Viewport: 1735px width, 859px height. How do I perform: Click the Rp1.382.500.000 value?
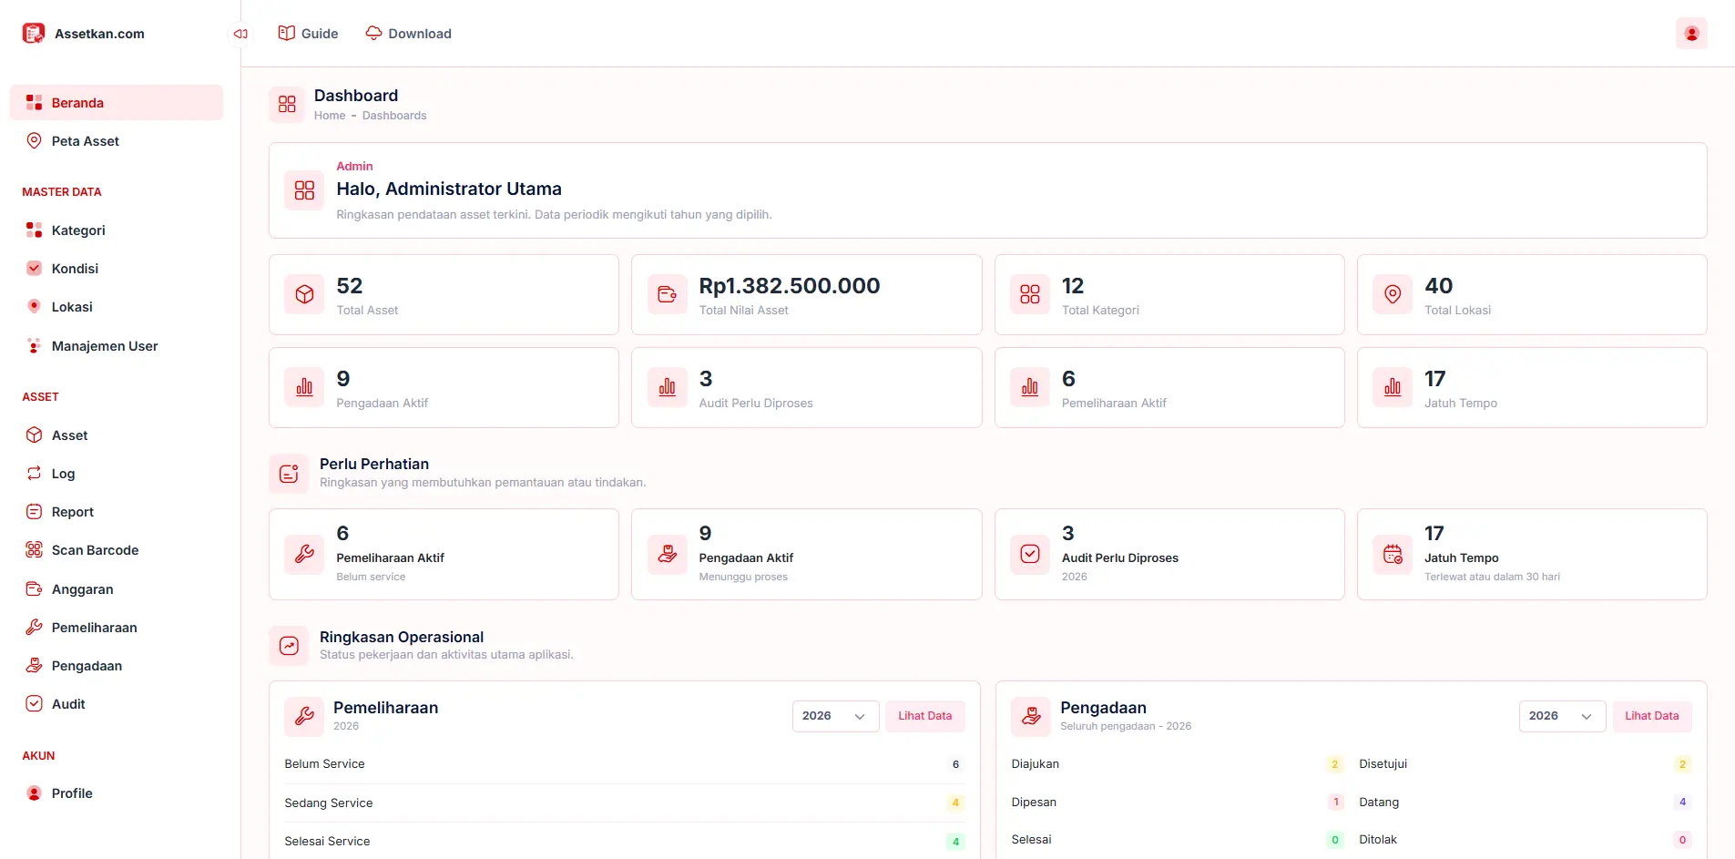790,285
